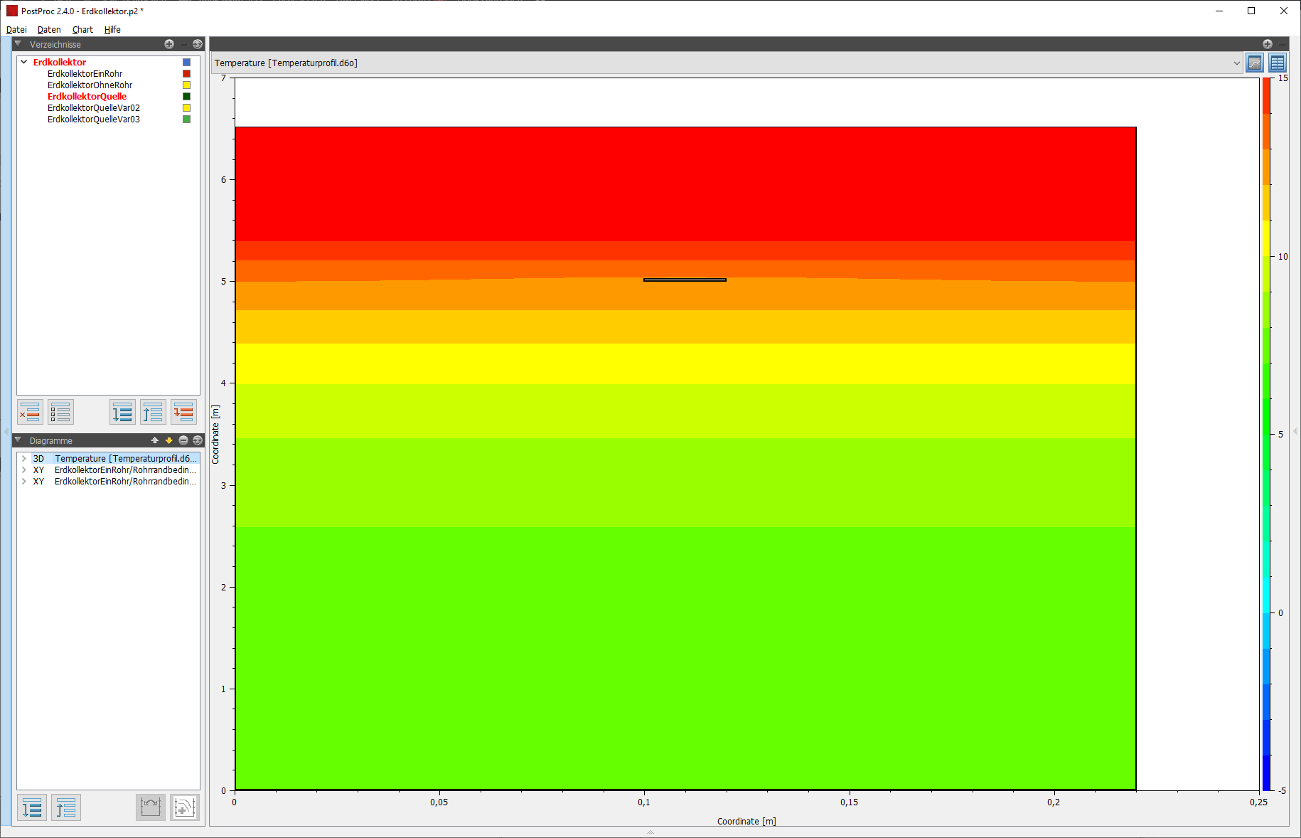Add a directory in Verzeichnisse panel header
This screenshot has width=1301, height=838.
169,44
